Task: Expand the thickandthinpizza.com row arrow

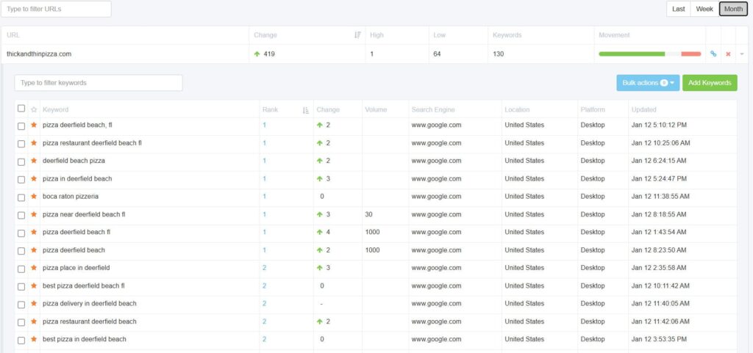Action: click(x=741, y=54)
